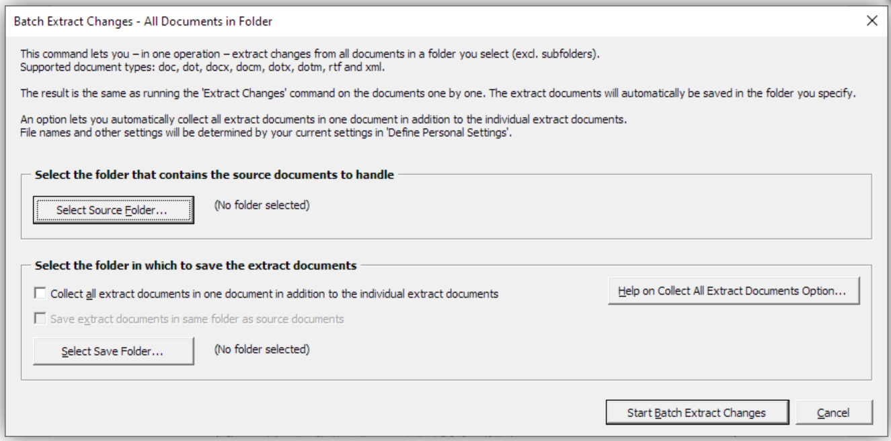
Task: Click the 'Collect all extract documents in one document' label text
Action: click(274, 294)
